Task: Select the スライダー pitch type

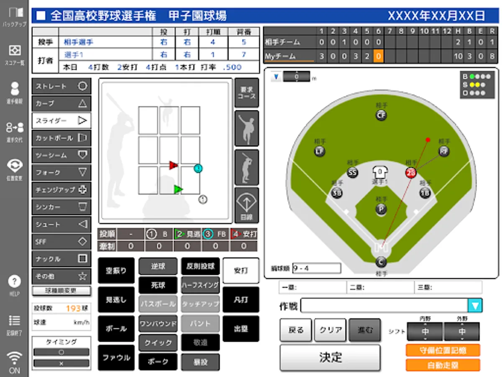Action: point(61,121)
